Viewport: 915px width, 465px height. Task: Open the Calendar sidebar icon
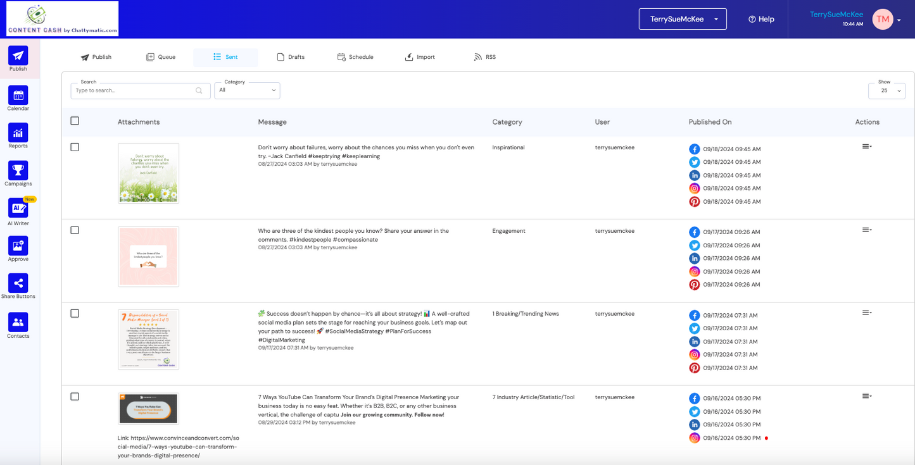18,96
